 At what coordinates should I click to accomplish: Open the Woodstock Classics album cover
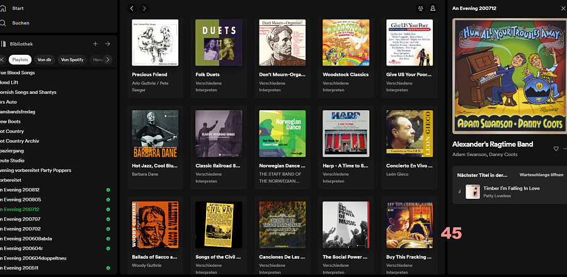346,42
